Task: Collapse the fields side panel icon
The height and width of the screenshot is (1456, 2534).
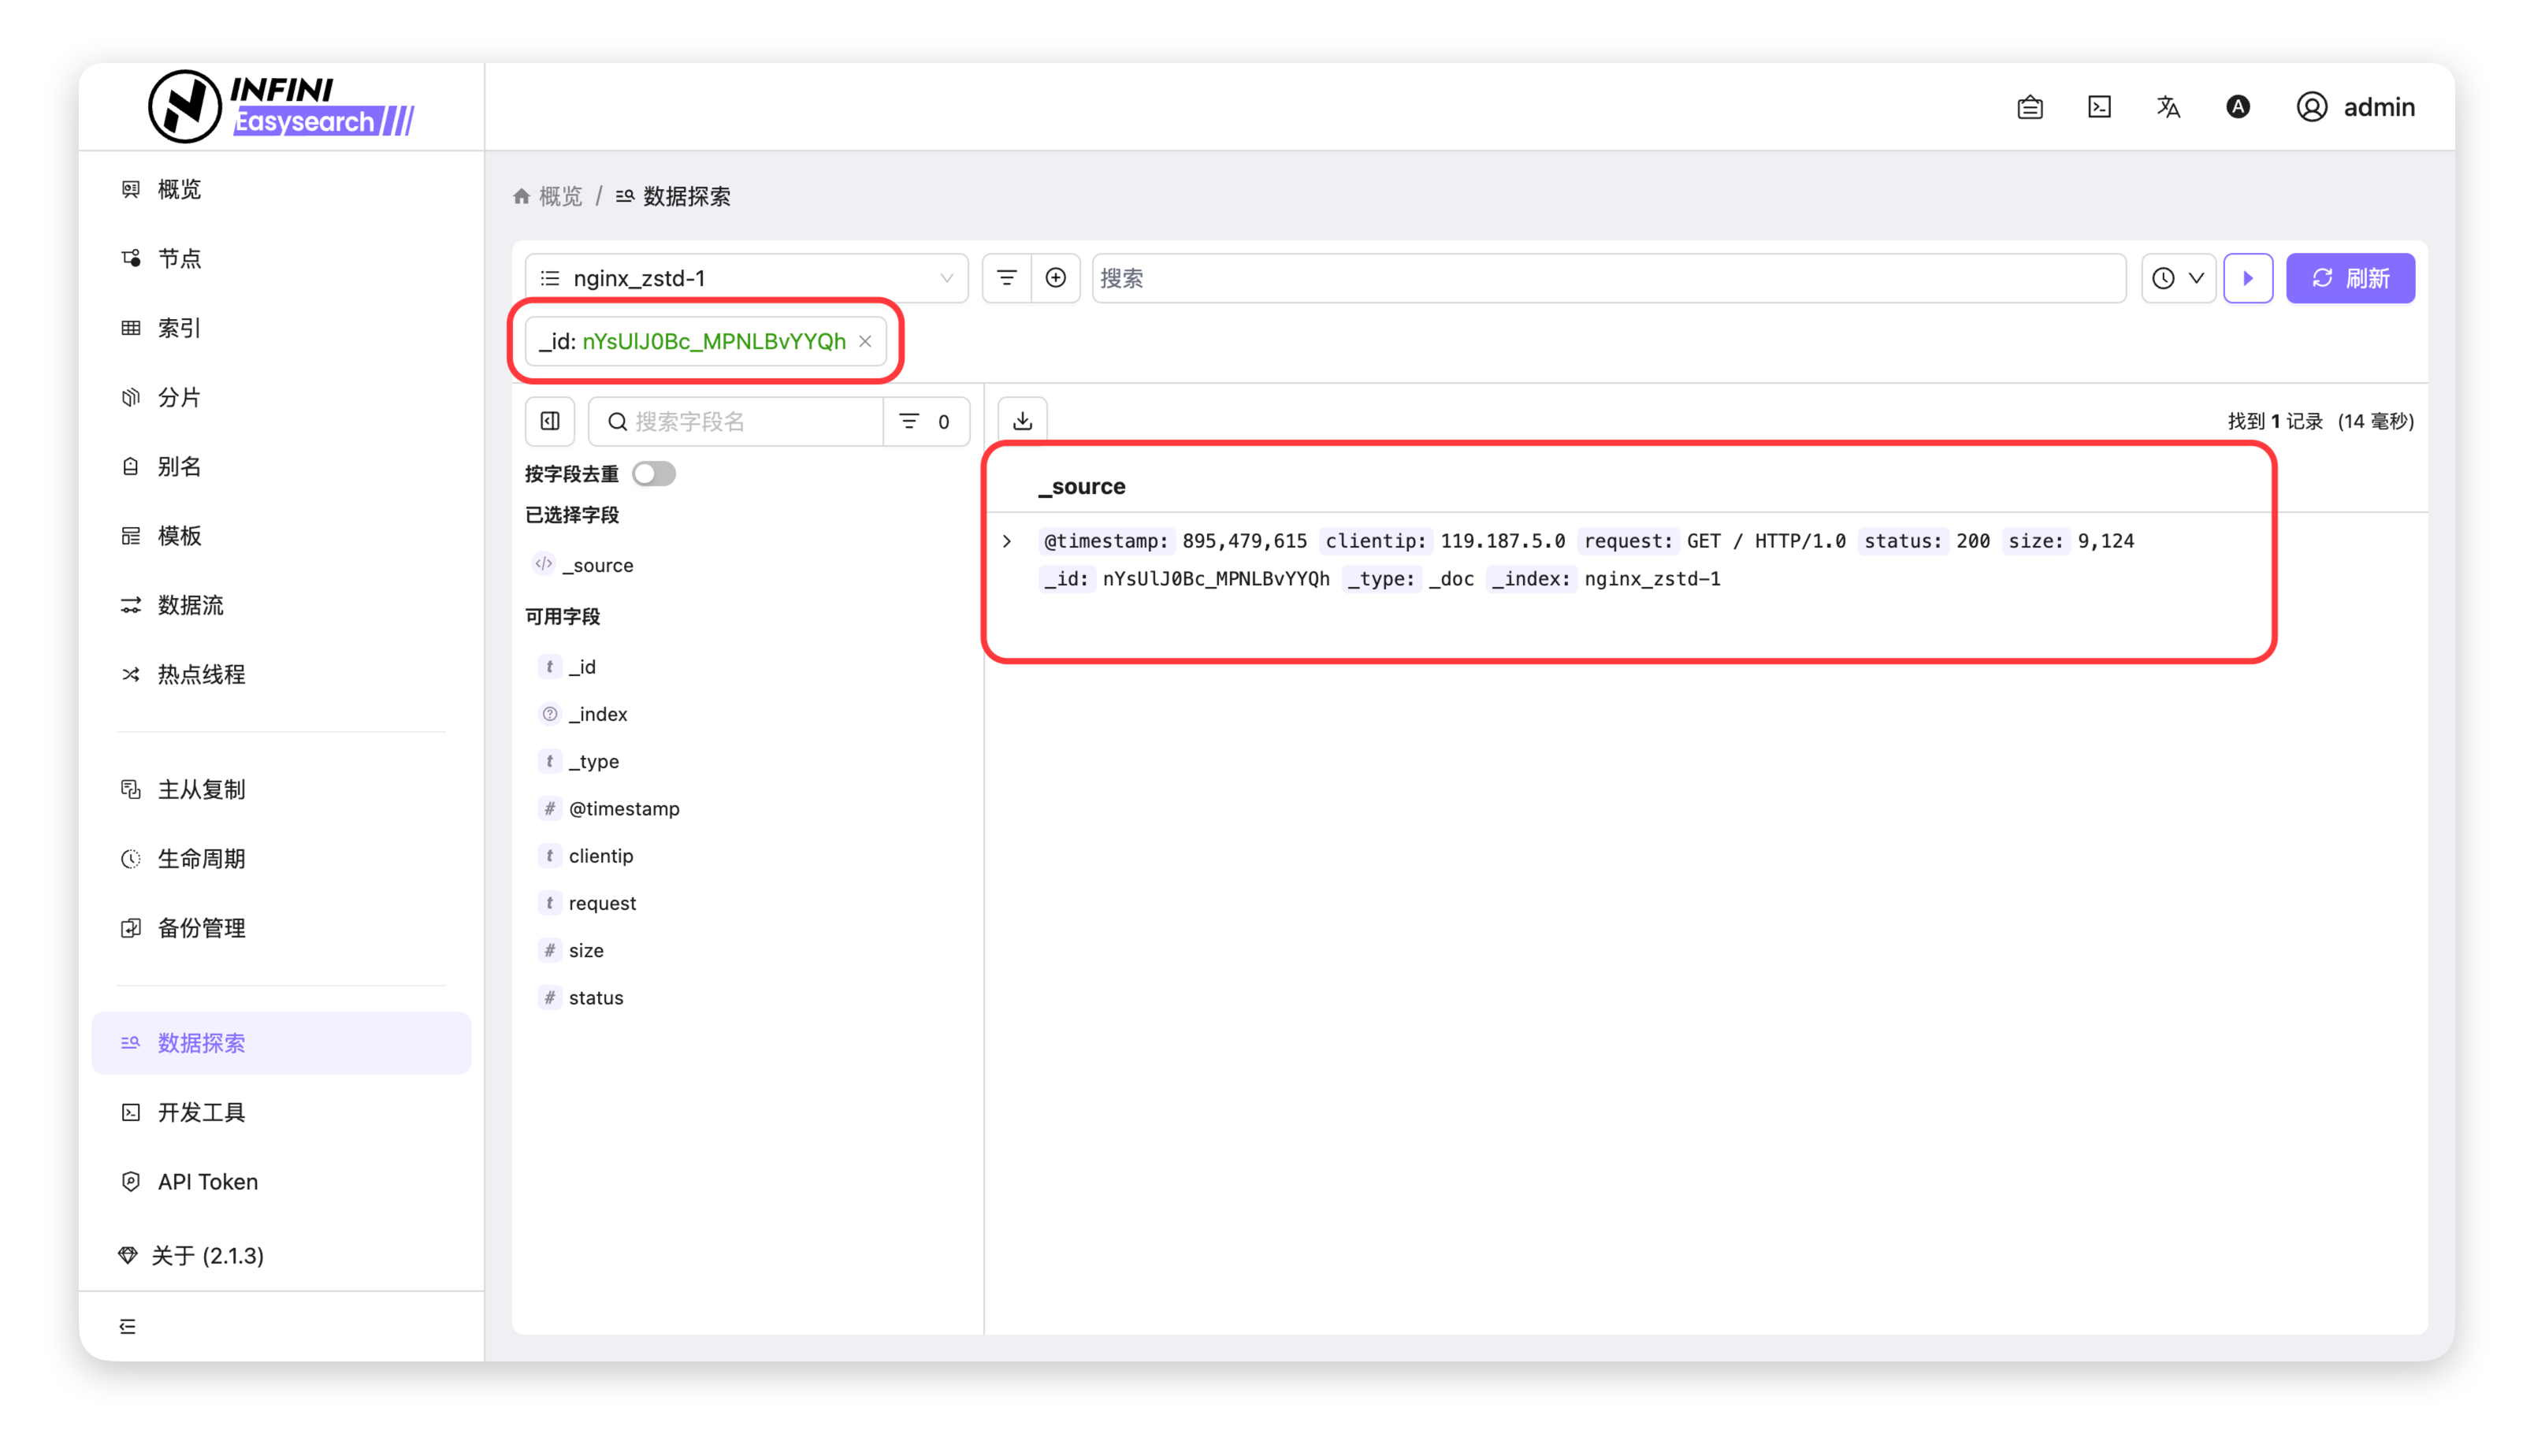Action: pyautogui.click(x=550, y=421)
